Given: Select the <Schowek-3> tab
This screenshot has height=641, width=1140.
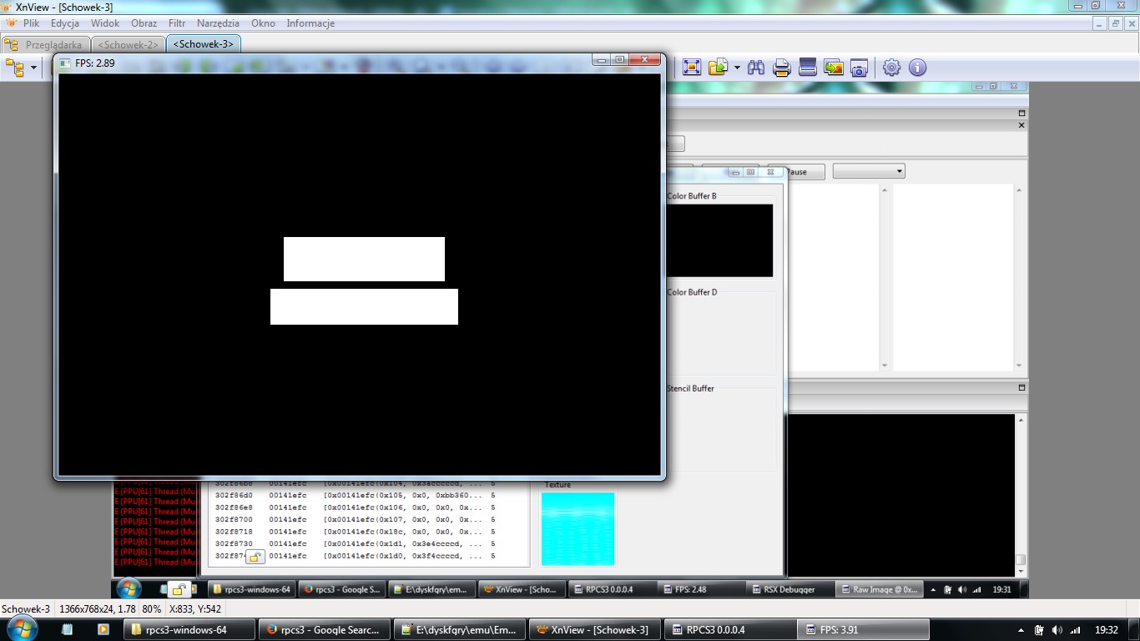Looking at the screenshot, I should tap(204, 43).
